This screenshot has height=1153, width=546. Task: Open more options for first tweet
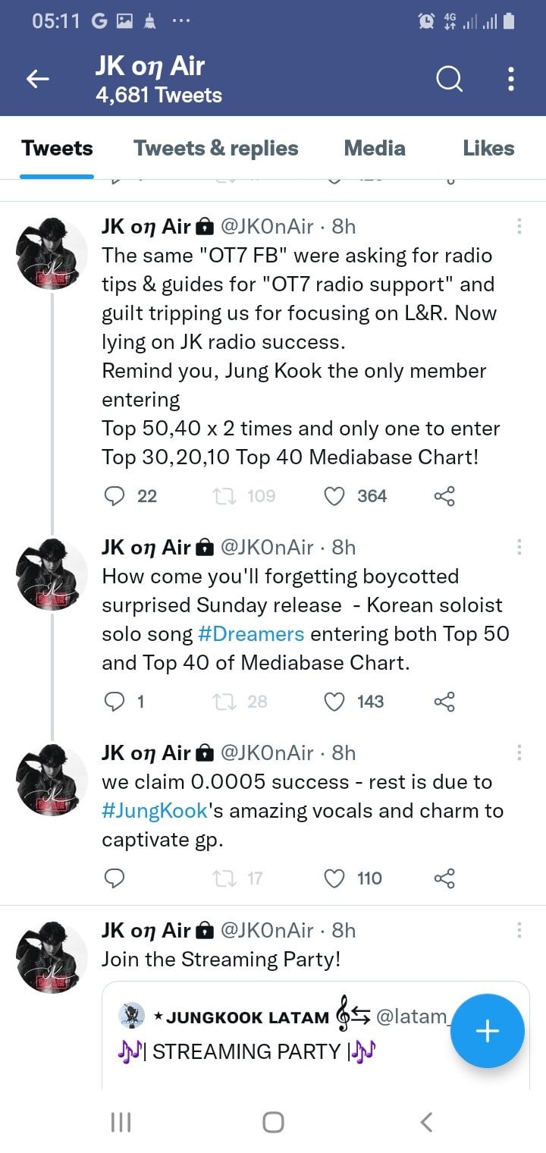coord(519,227)
